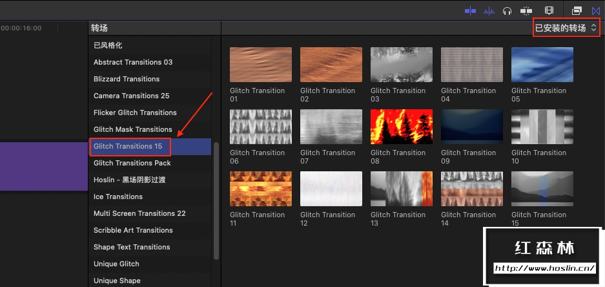Select Abstract Transitions 03 category
The height and width of the screenshot is (287, 605).
[x=150, y=62]
